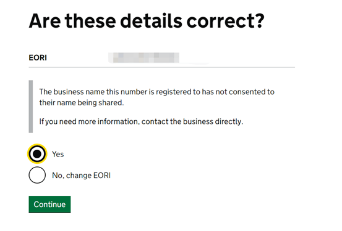
Task: Click the grey inset bar beside notice
Action: (31, 107)
